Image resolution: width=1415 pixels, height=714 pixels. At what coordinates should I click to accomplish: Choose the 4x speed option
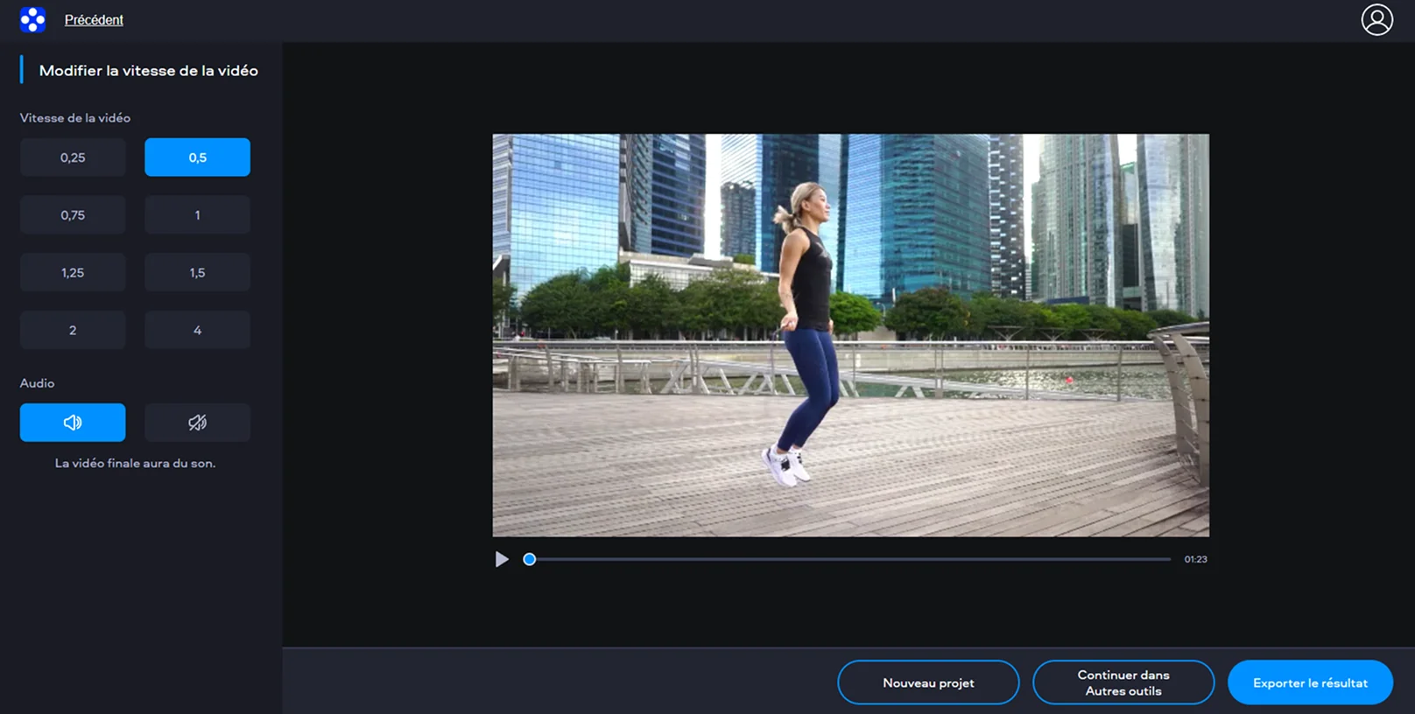(x=197, y=331)
